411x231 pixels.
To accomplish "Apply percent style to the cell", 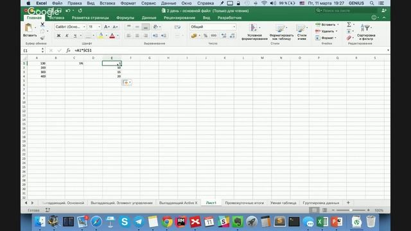I will point(205,36).
